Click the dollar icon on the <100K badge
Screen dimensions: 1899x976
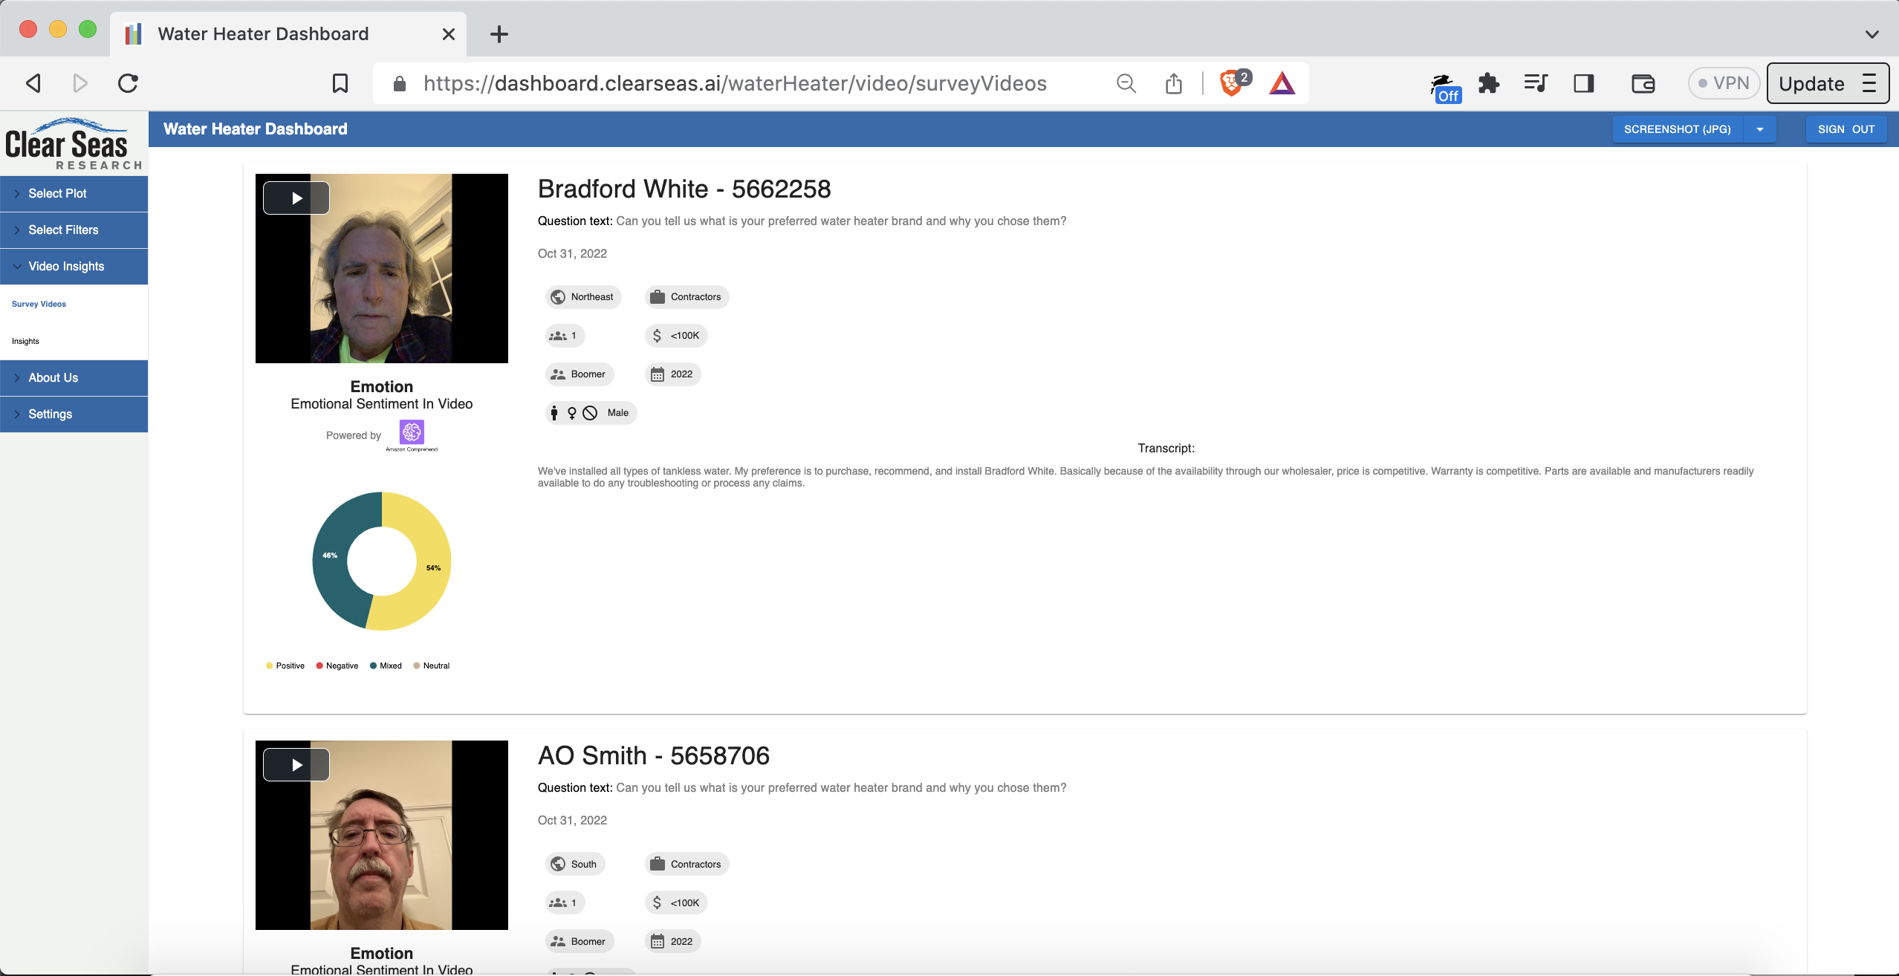(x=657, y=335)
